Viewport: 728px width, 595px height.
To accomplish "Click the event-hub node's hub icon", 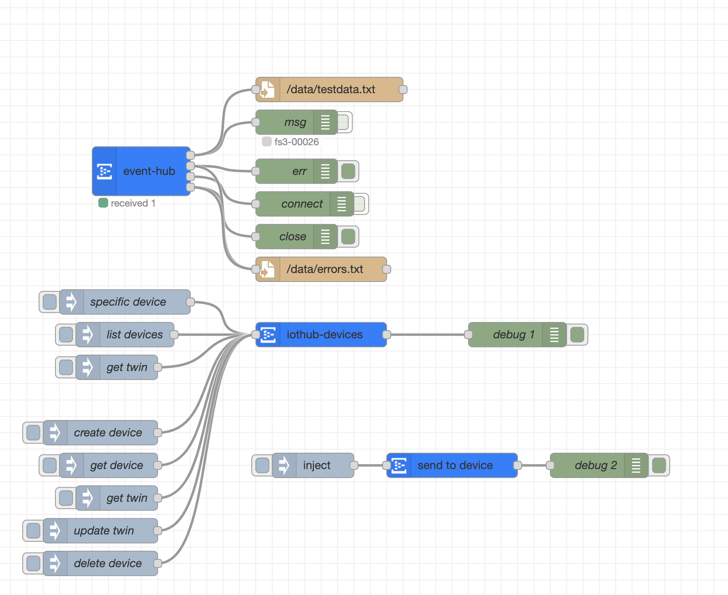I will click(104, 171).
